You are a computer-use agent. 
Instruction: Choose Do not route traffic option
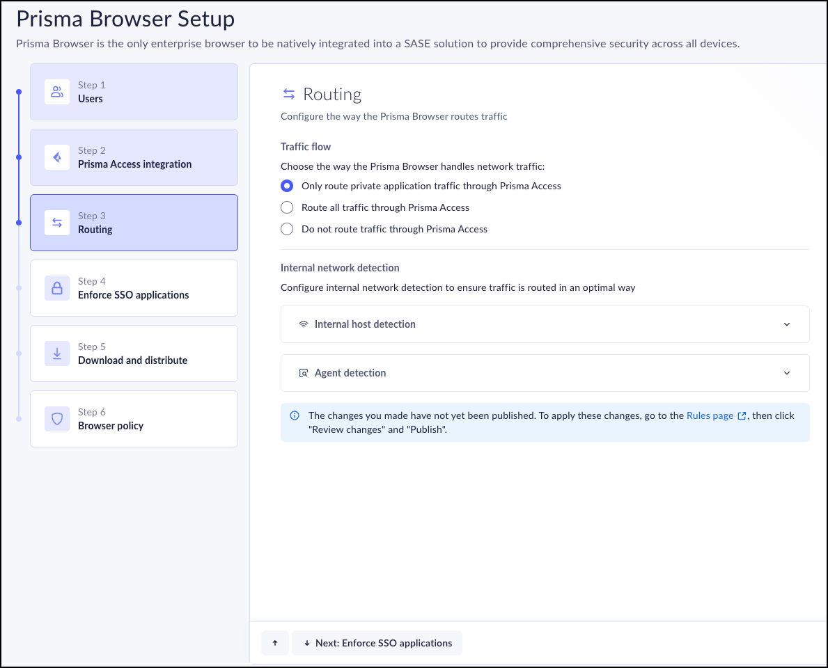(x=287, y=229)
